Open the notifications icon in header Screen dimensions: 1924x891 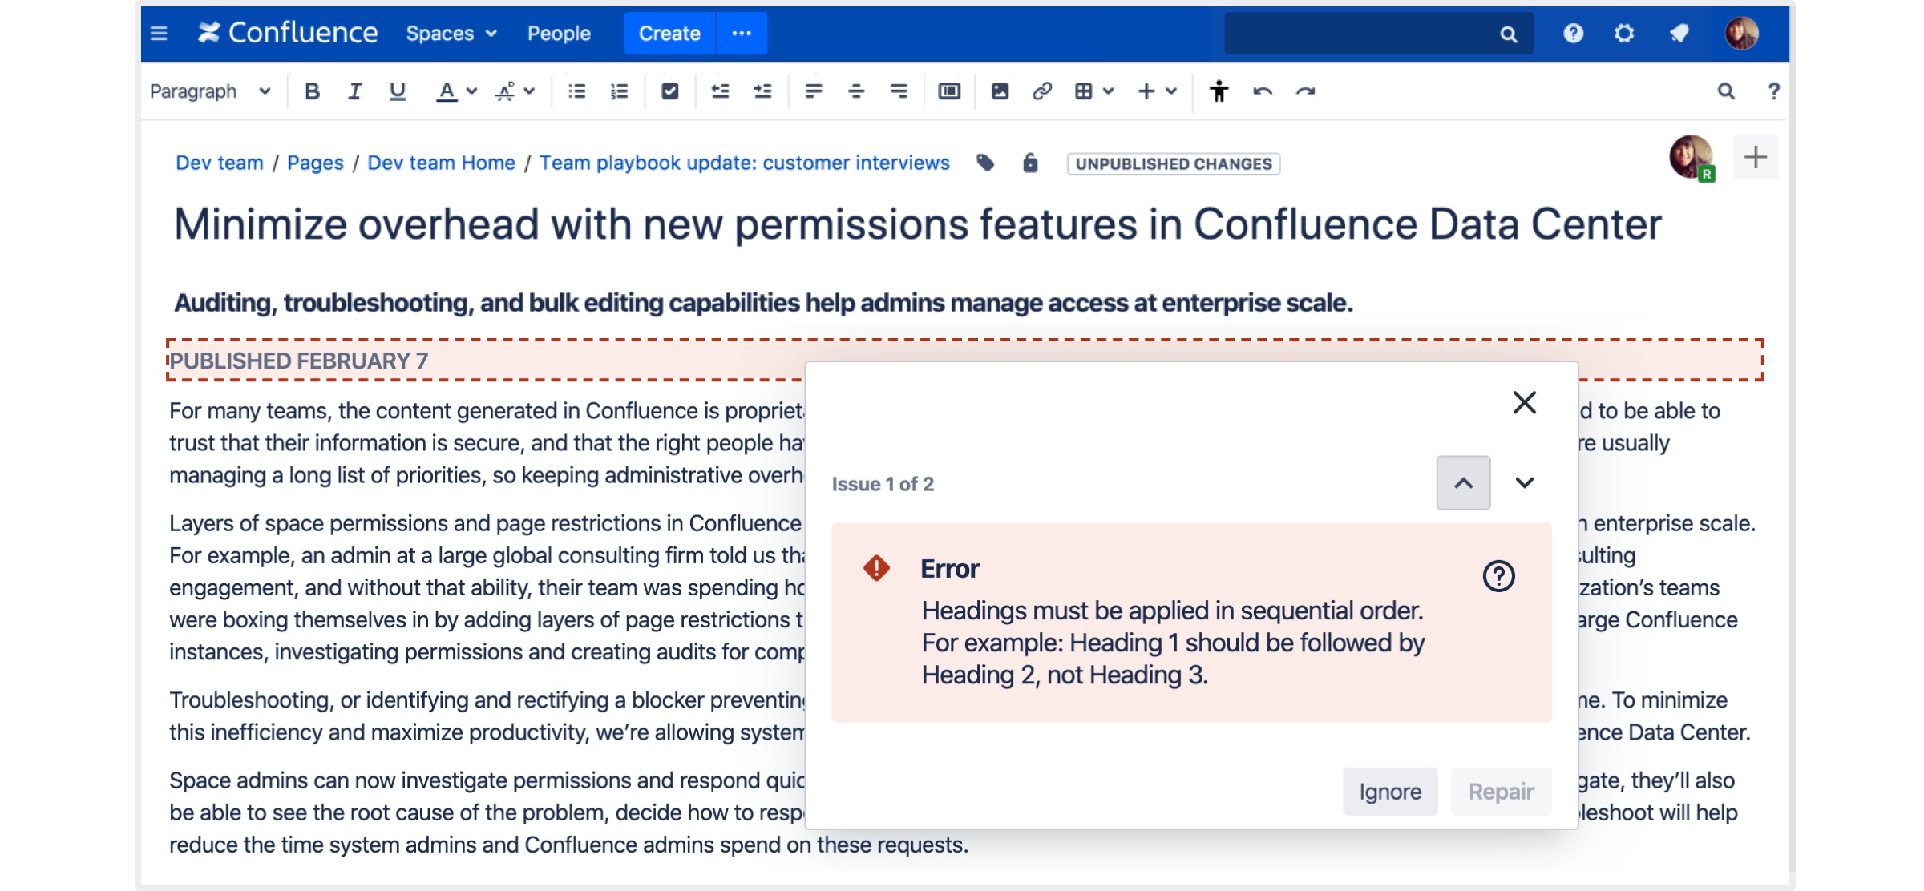coord(1679,34)
